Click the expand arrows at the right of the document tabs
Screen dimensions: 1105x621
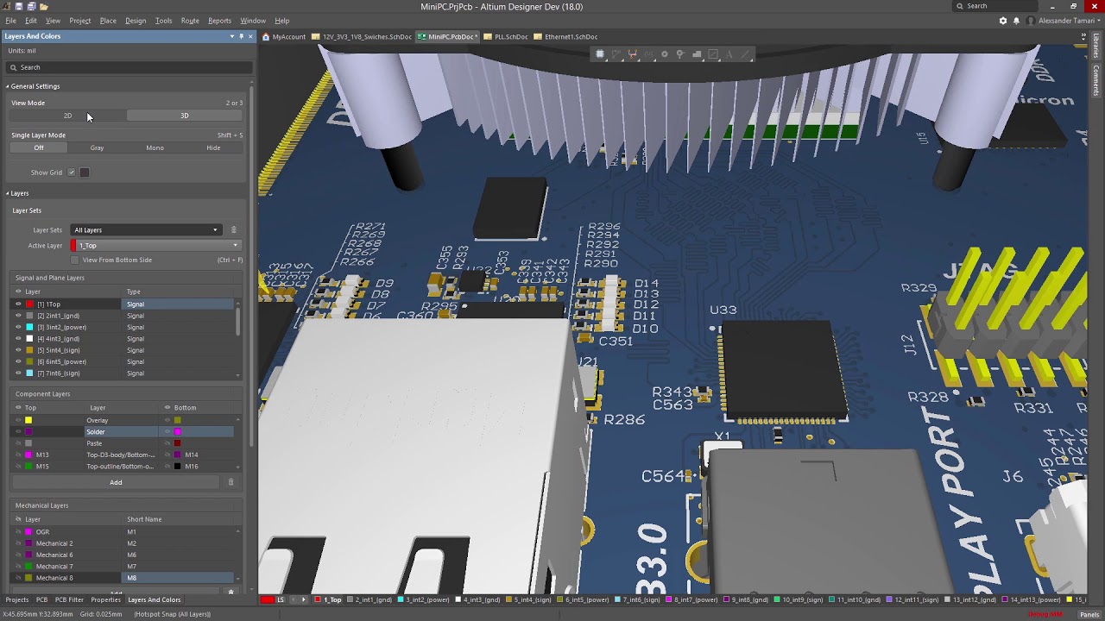click(x=1084, y=36)
